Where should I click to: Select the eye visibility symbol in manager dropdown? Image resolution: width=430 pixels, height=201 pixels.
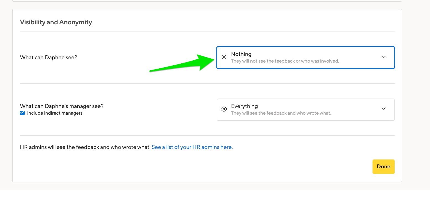coord(224,109)
